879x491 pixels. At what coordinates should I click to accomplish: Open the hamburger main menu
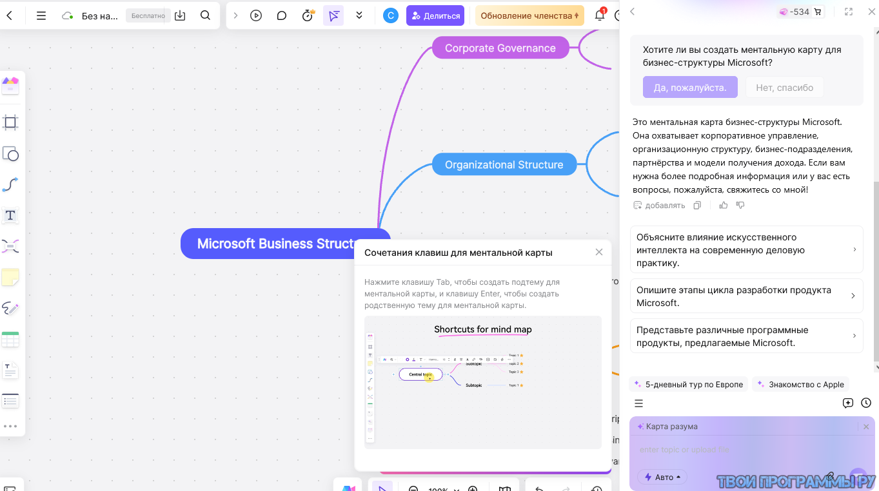point(41,15)
